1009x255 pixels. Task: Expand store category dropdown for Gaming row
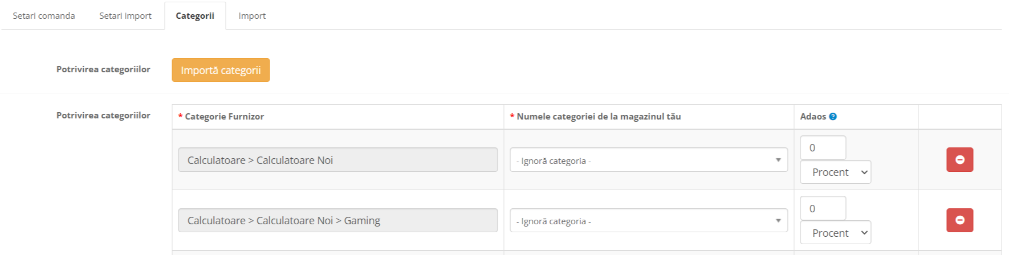(x=648, y=221)
